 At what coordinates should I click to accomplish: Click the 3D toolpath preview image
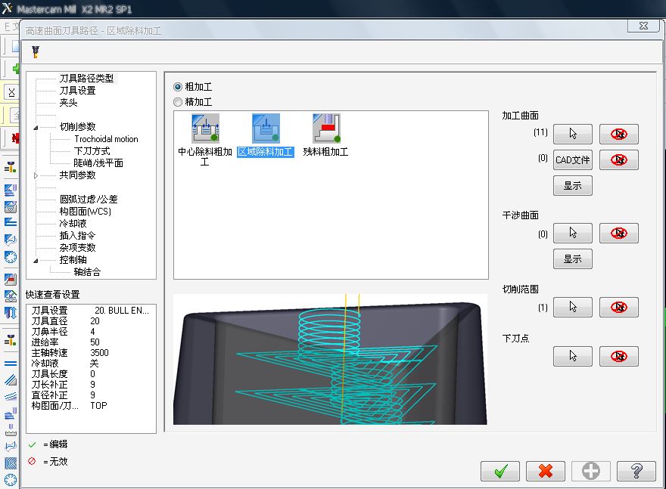tap(330, 359)
